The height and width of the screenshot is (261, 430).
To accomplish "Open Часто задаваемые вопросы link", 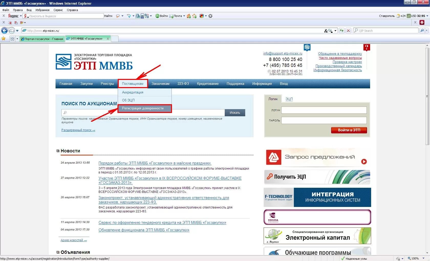I will (x=340, y=58).
